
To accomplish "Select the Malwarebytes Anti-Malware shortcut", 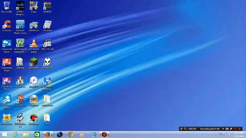I will coord(47,84).
